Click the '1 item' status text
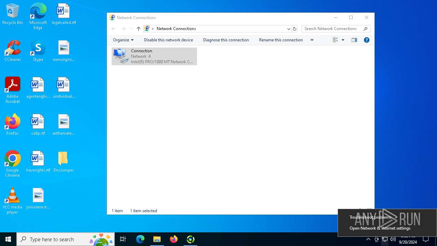Screen dimensions: 437x246 (117, 211)
